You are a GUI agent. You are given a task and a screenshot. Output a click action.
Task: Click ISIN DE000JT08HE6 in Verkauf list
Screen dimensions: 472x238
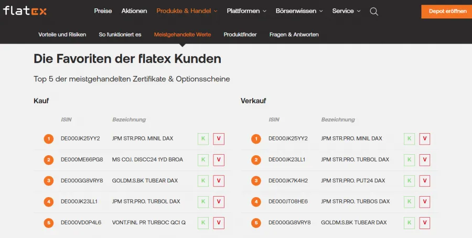click(288, 201)
